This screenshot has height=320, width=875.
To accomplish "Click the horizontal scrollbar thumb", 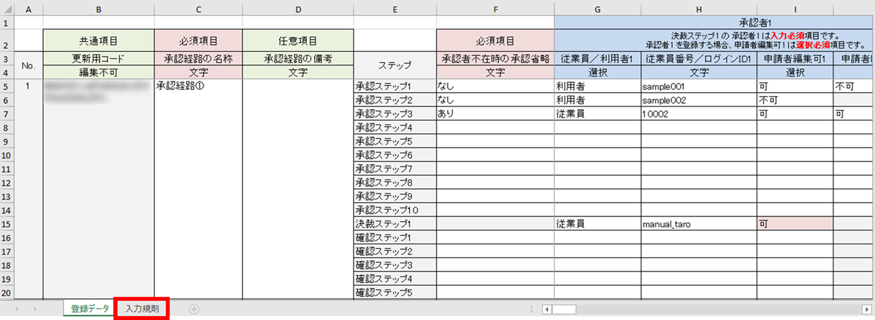I will (565, 309).
